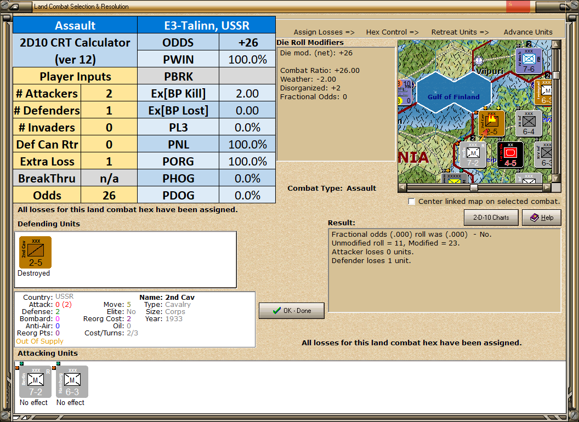
Task: Move the map horizontal scrollbar thumb
Action: tap(474, 187)
